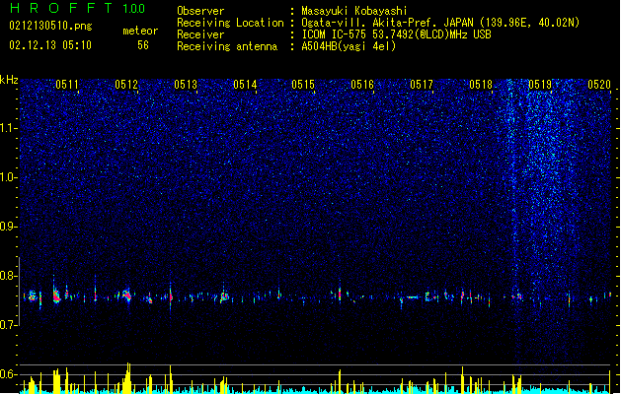Viewport: 621px width, 394px height.
Task: Click the HROFFT 1.0.0 title text
Action: (77, 8)
